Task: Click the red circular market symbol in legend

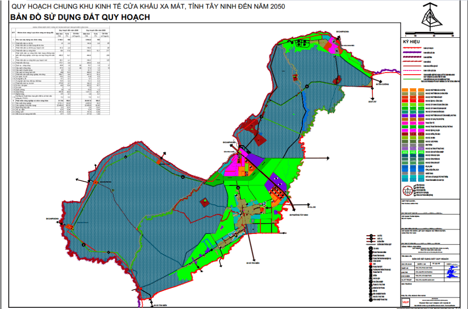Action: click(371, 264)
